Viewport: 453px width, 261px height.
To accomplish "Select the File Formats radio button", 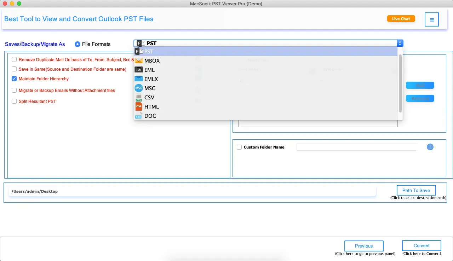I will pyautogui.click(x=78, y=44).
